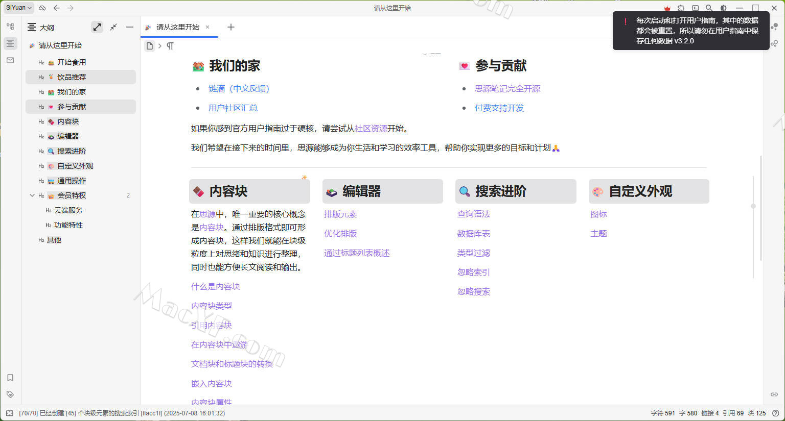This screenshot has width=785, height=421.
Task: Click the status bar dock toggle icon
Action: (x=9, y=413)
